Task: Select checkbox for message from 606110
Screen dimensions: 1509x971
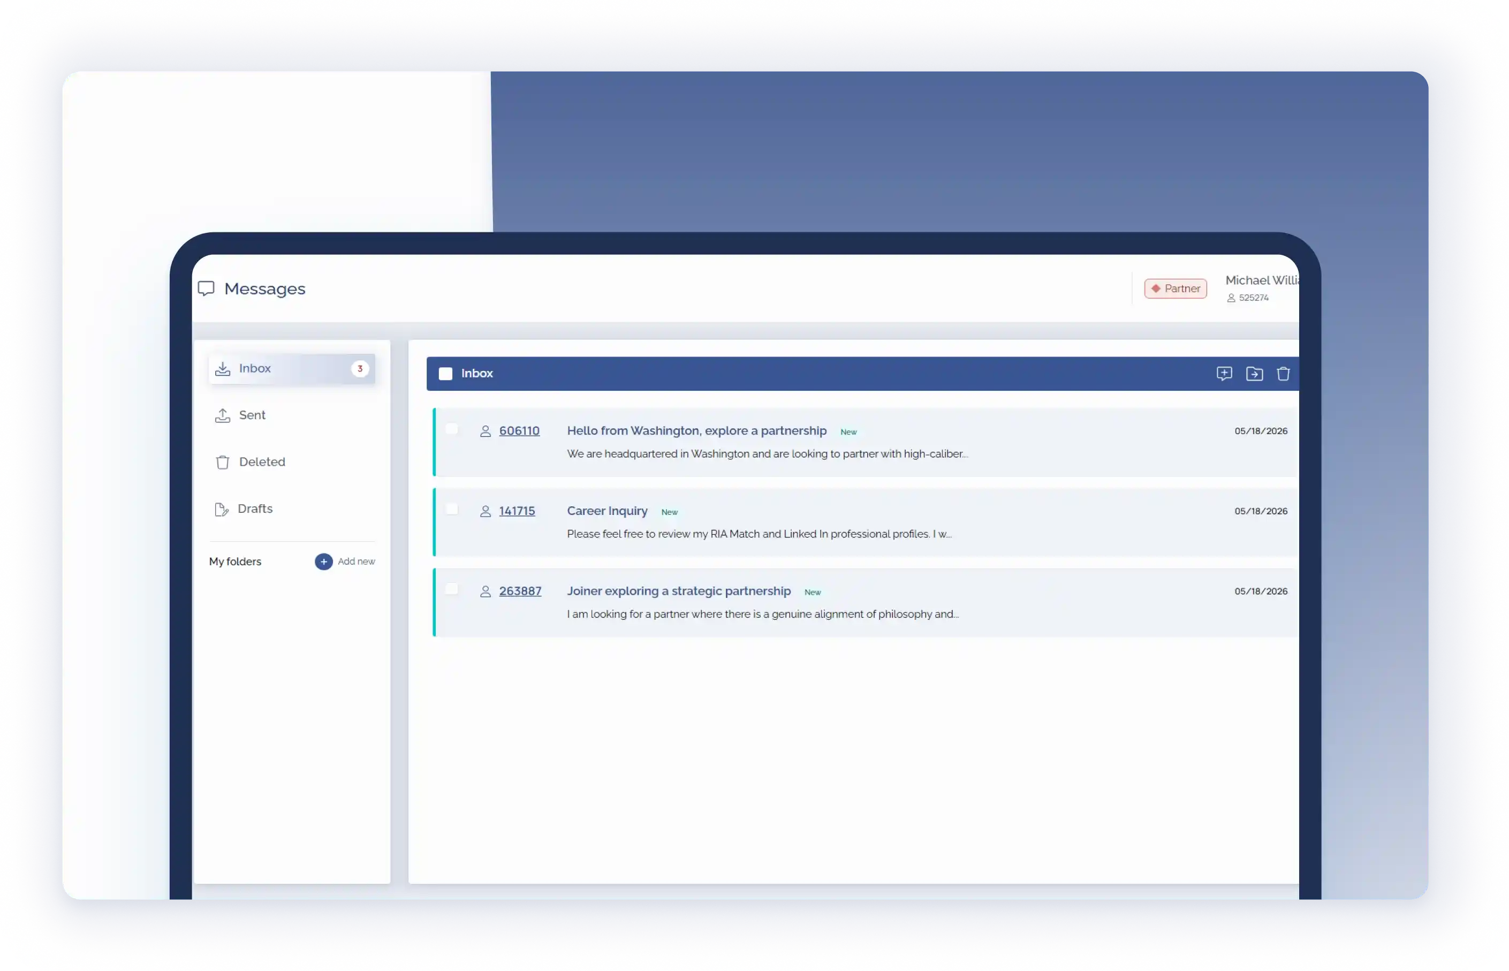Action: coord(451,429)
